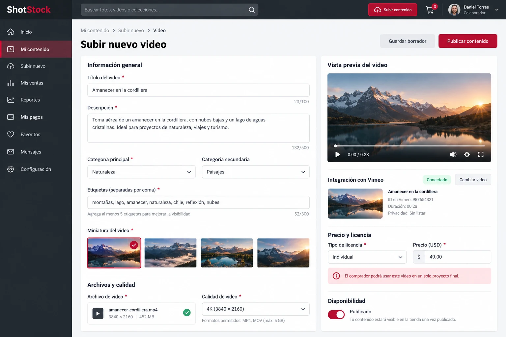The width and height of the screenshot is (506, 337).
Task: Click Guardar borrador button
Action: pyautogui.click(x=408, y=41)
